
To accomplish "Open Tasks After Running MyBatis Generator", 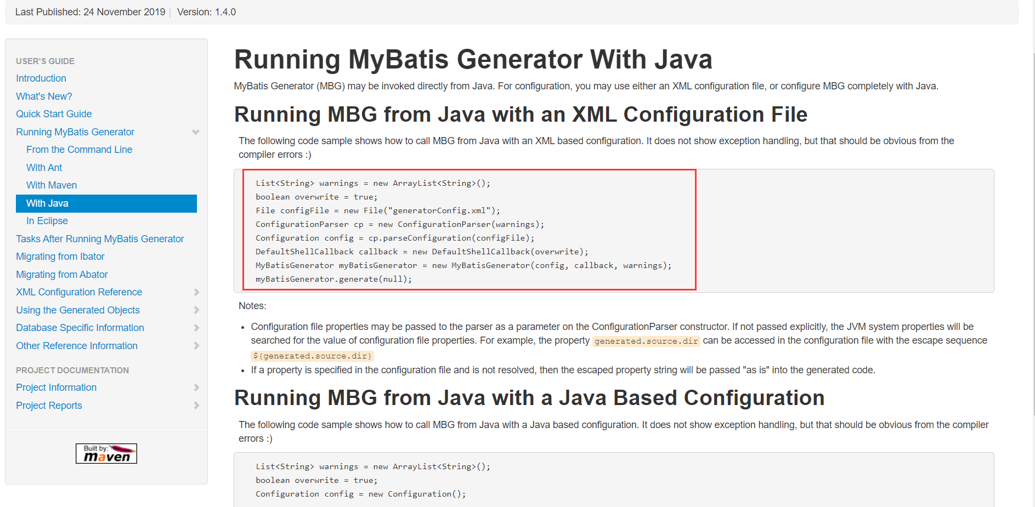I will [x=100, y=239].
